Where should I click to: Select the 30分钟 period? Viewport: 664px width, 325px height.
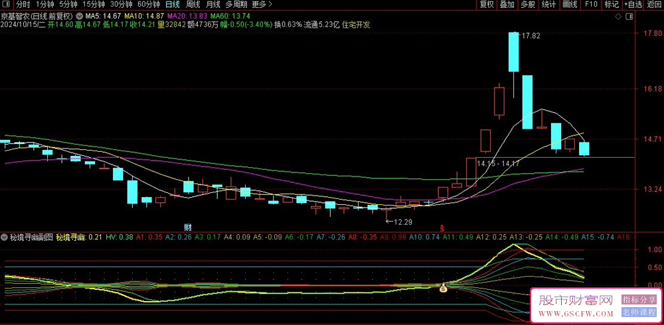tap(121, 5)
